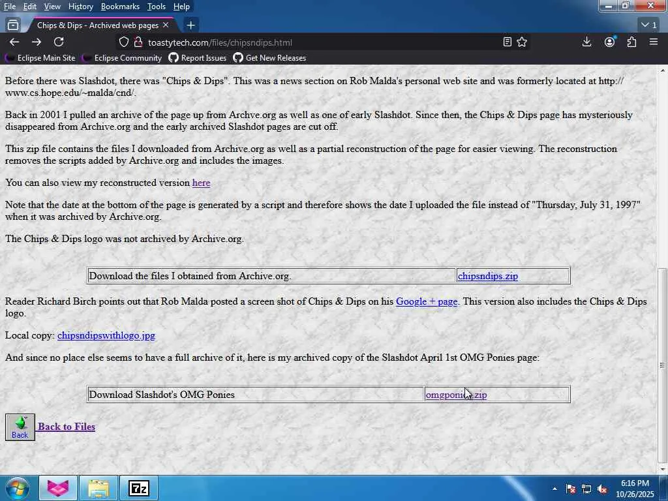
Task: Click the Action Center flag tray icon
Action: point(571,489)
